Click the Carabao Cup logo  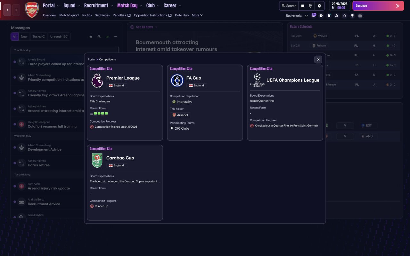tap(97, 160)
